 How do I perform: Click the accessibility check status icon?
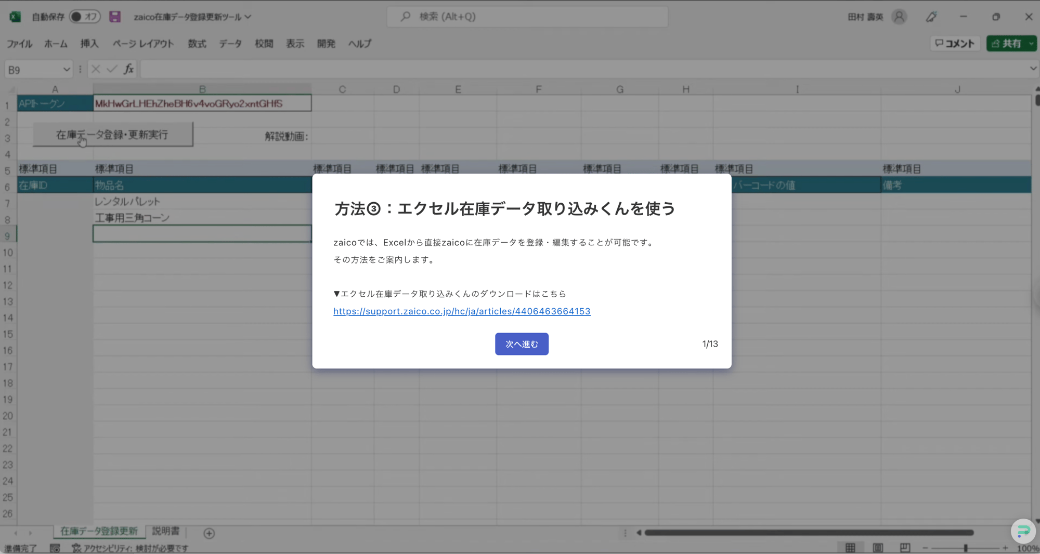pyautogui.click(x=76, y=548)
